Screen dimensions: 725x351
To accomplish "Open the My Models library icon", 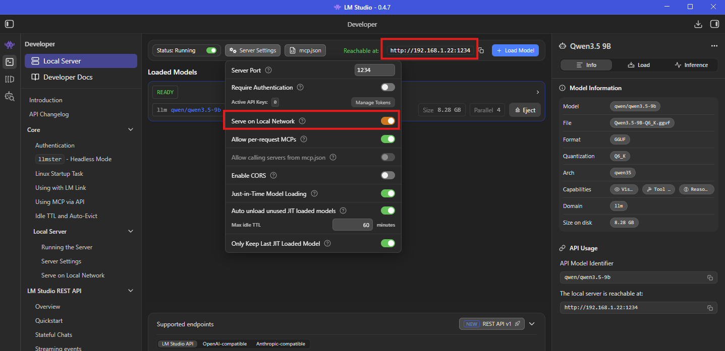I will click(x=10, y=79).
